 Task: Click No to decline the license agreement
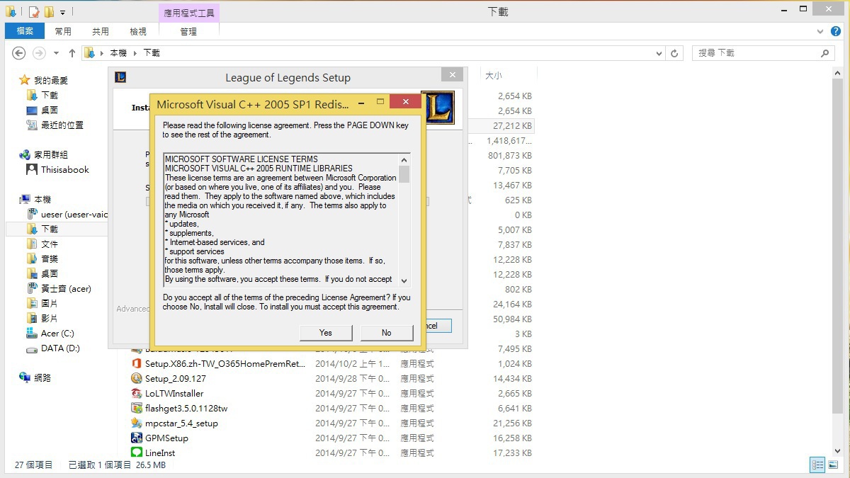[x=386, y=333]
